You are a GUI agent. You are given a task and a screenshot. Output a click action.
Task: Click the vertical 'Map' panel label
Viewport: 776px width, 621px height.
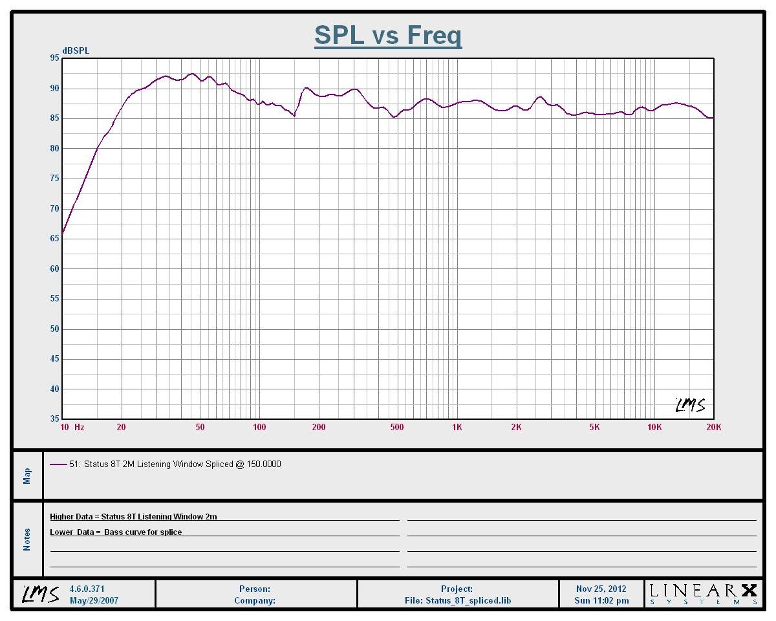pyautogui.click(x=27, y=476)
